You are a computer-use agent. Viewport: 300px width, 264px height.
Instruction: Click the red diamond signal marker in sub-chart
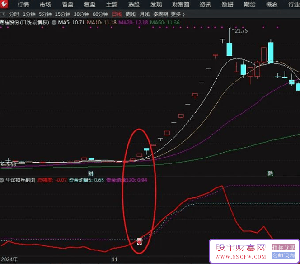click(140, 241)
